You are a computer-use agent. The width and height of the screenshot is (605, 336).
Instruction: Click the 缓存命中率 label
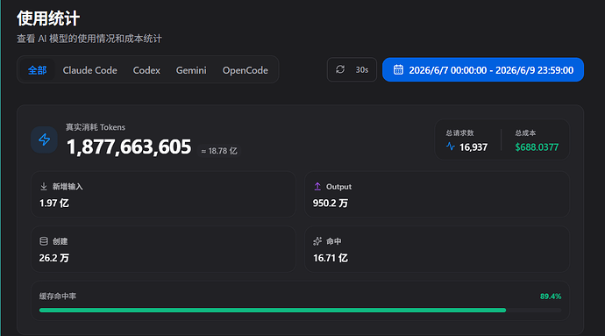pos(58,297)
